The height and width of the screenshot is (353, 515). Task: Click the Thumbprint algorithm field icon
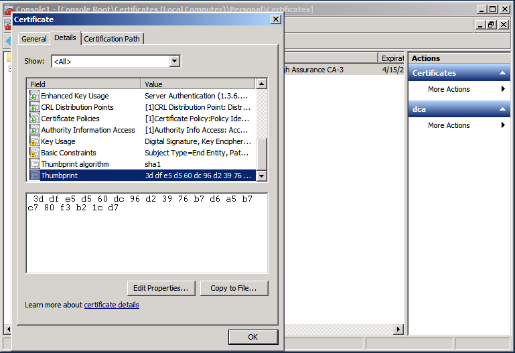[34, 164]
